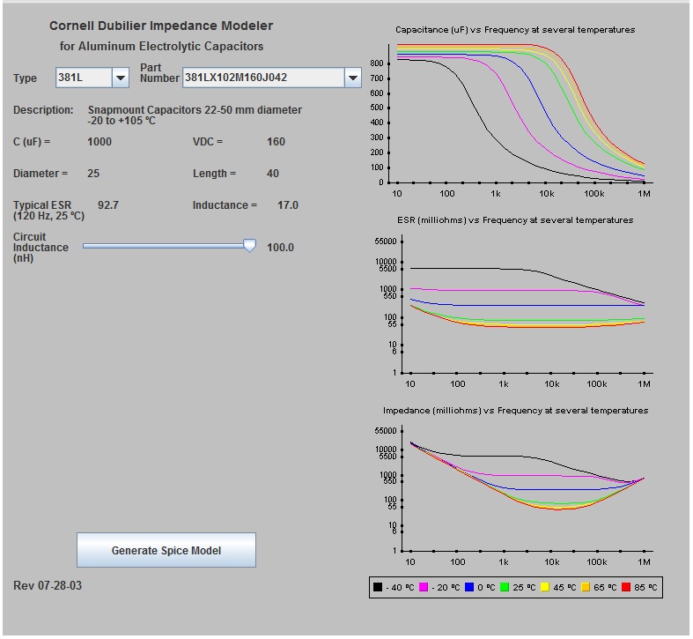Click the Diameter value 25

(93, 174)
